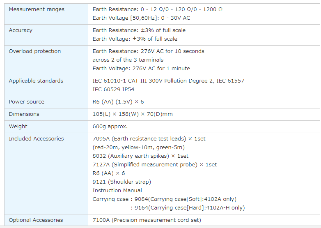Select Earth Resistance ±3% of full scale text
Viewport: 321px width, 228px height.
pyautogui.click(x=139, y=30)
